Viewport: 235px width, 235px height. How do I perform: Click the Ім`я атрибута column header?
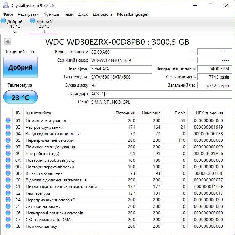click(68, 113)
